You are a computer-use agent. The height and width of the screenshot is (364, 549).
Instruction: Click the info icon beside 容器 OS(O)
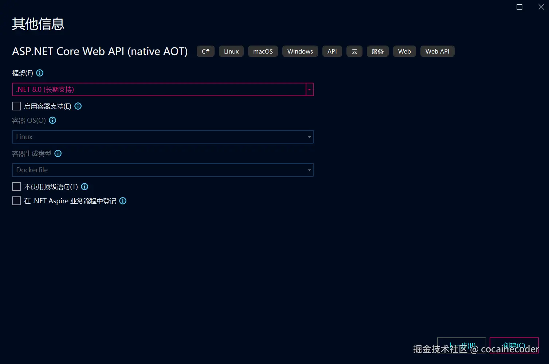[52, 120]
